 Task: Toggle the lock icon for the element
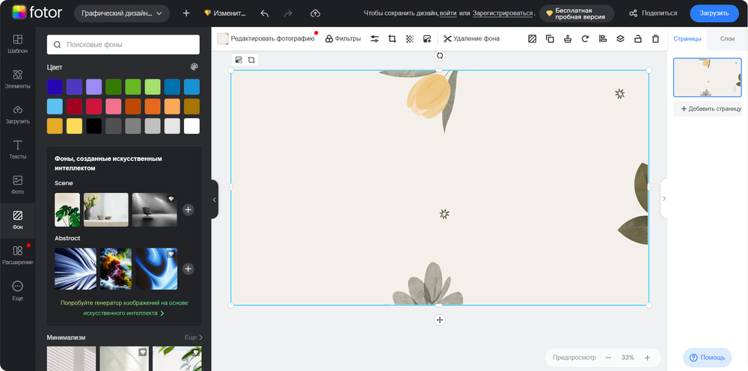tap(638, 39)
